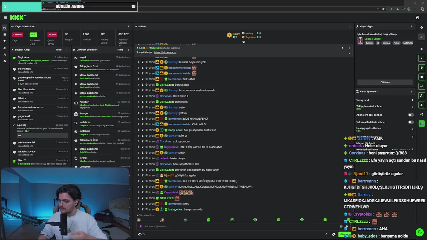Open Yayın bilgisi panel three-dot menu

[x=412, y=26]
